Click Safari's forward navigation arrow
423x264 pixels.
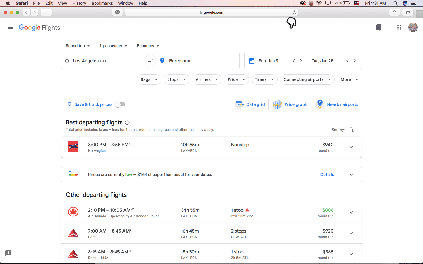[x=34, y=12]
